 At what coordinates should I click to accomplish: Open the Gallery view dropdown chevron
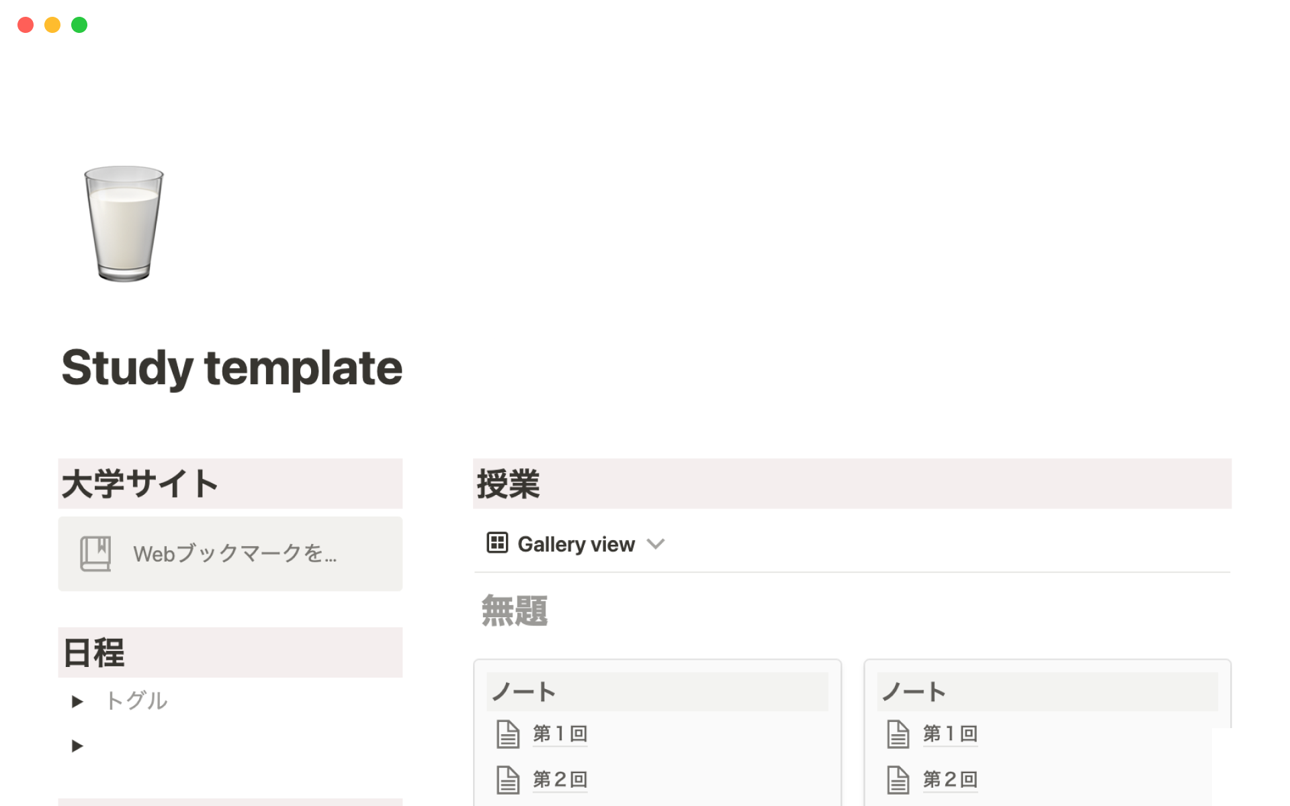(656, 544)
